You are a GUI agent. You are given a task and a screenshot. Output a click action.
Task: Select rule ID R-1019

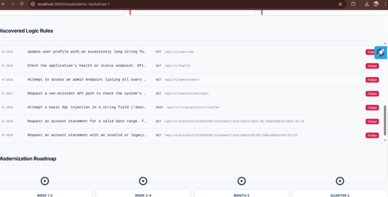pyautogui.click(x=7, y=121)
